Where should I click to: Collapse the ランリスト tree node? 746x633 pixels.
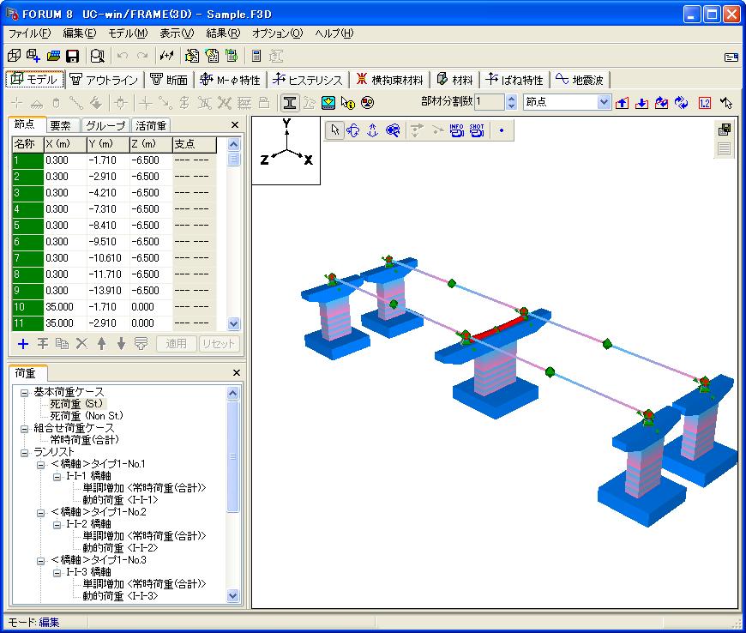pos(25,452)
